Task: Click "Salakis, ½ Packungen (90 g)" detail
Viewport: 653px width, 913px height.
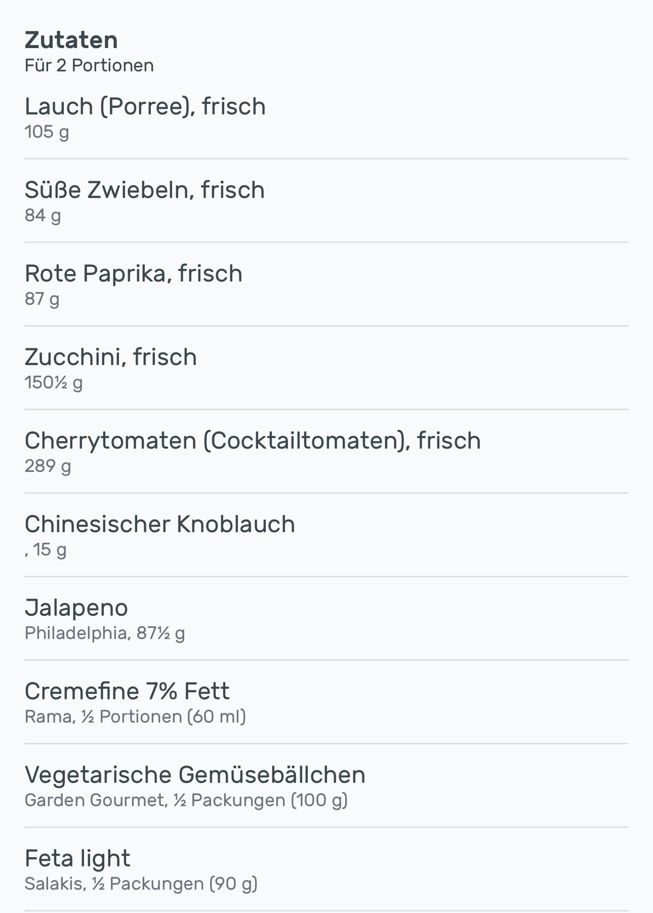Action: [141, 884]
